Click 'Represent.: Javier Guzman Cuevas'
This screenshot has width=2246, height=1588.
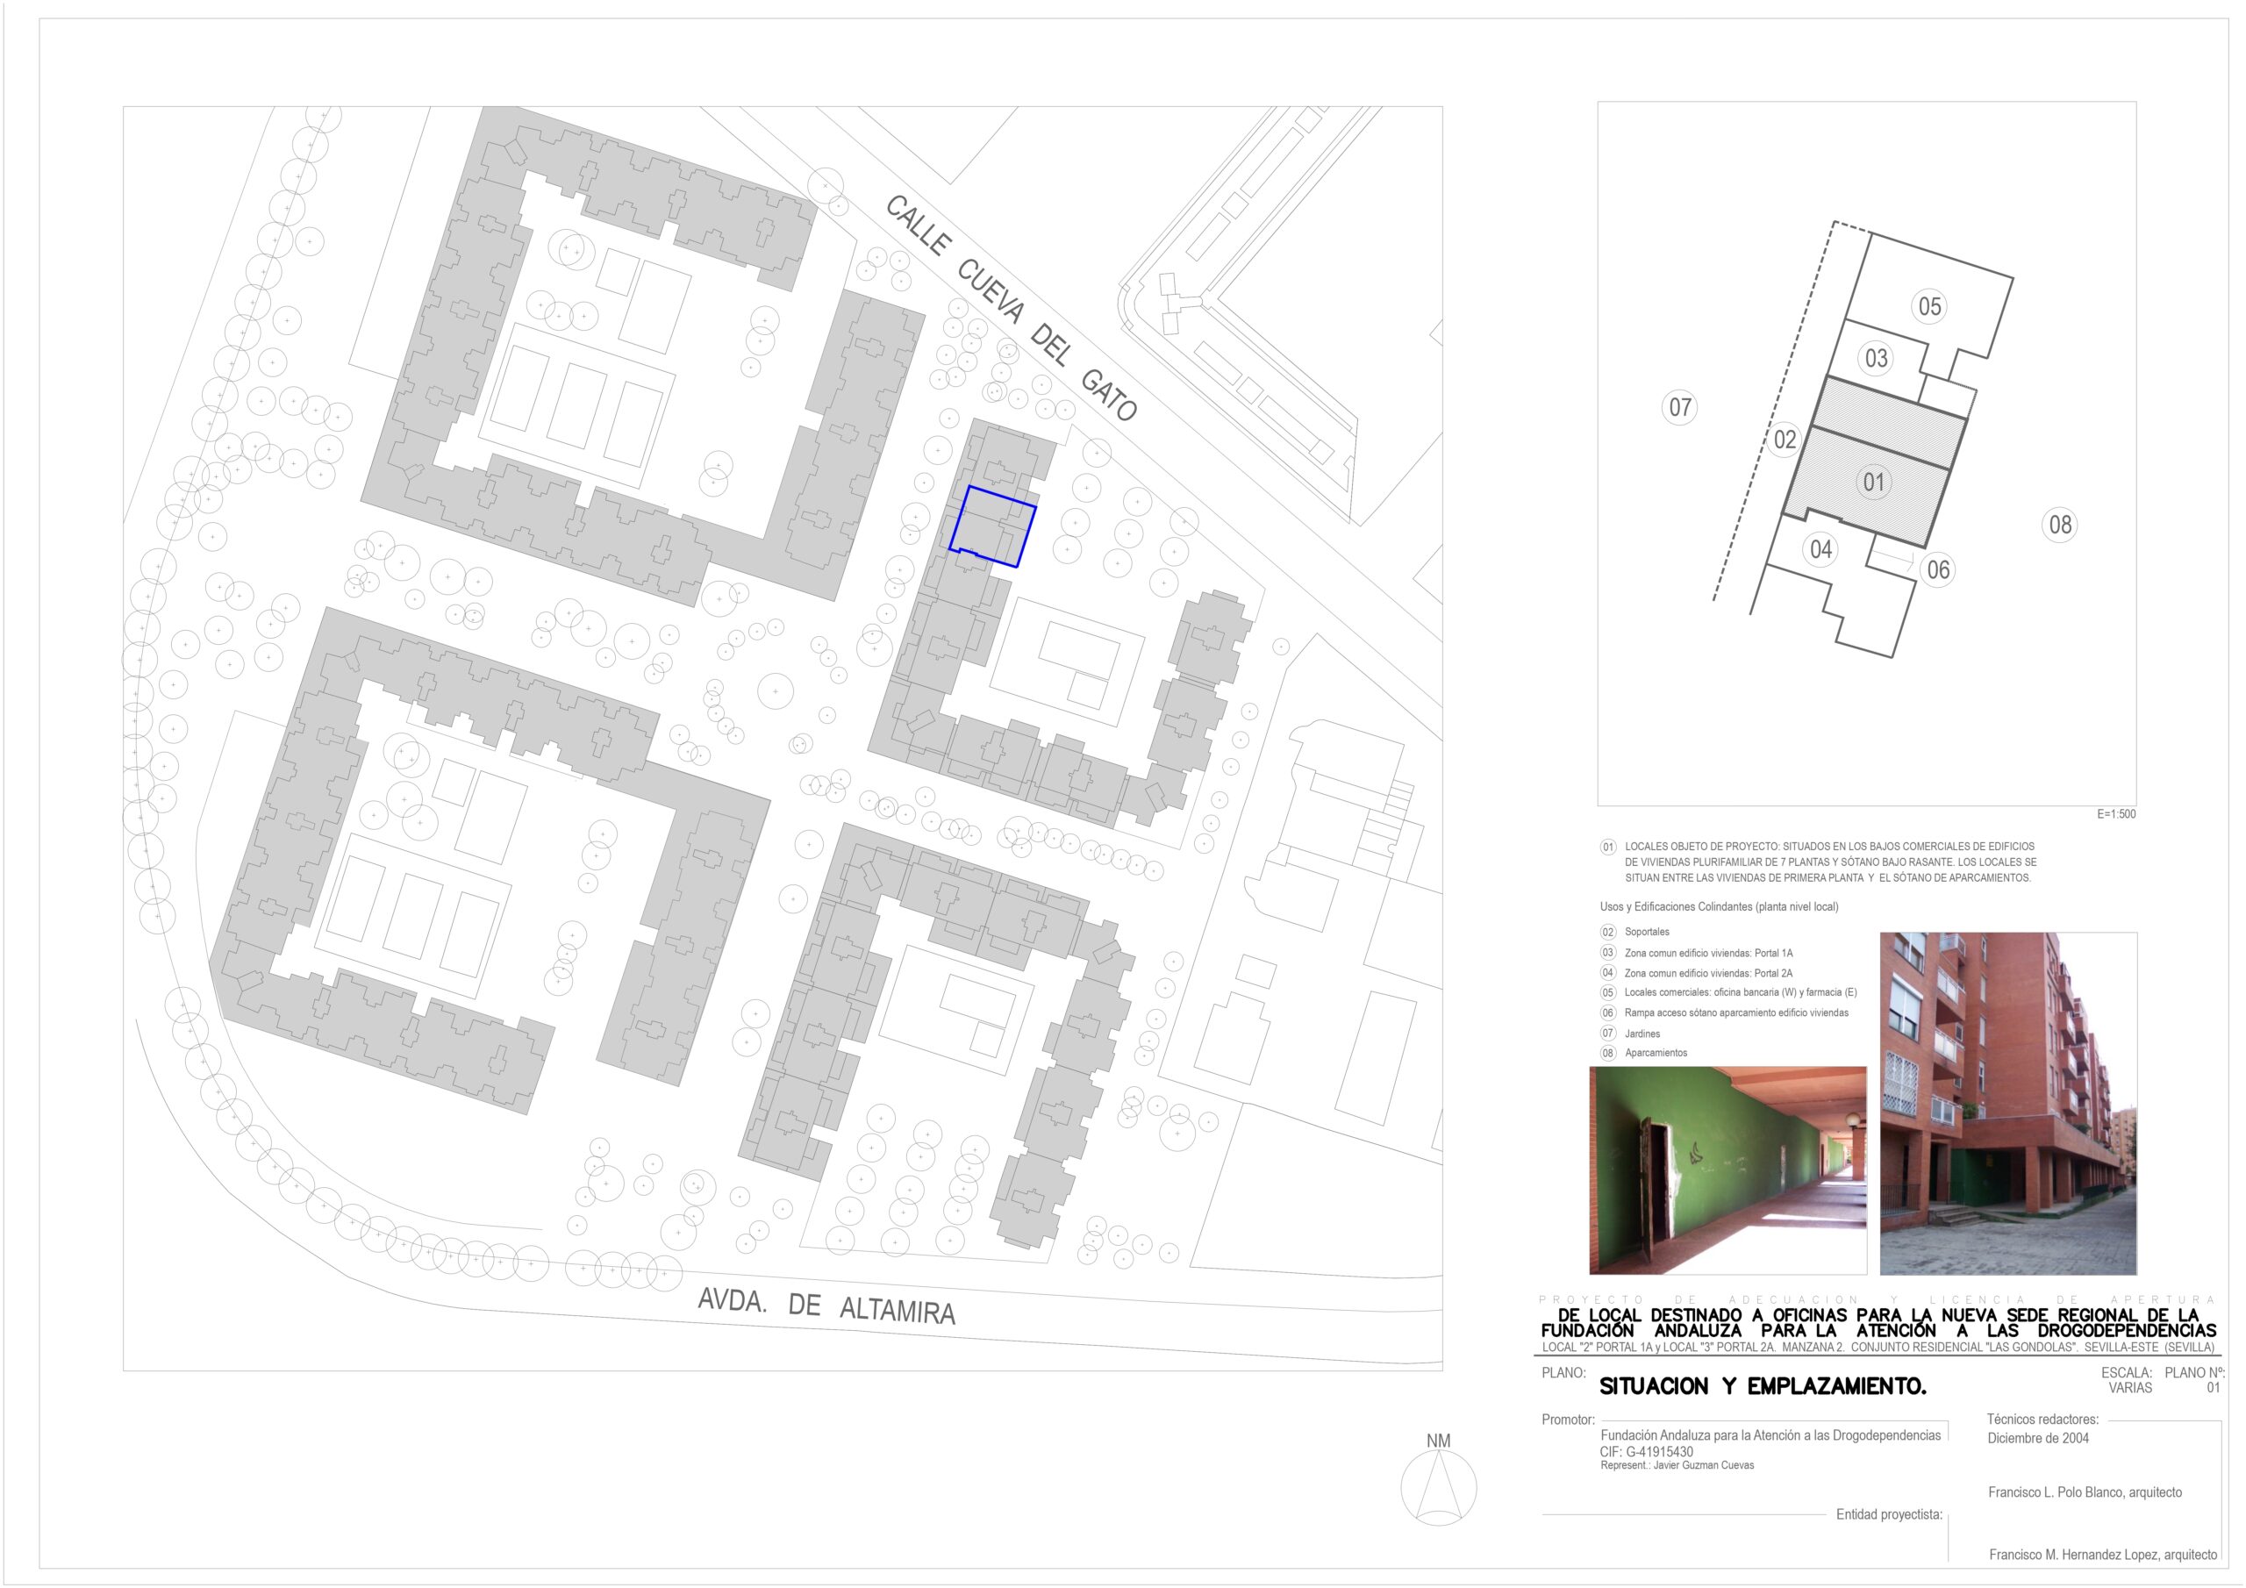[1677, 1466]
